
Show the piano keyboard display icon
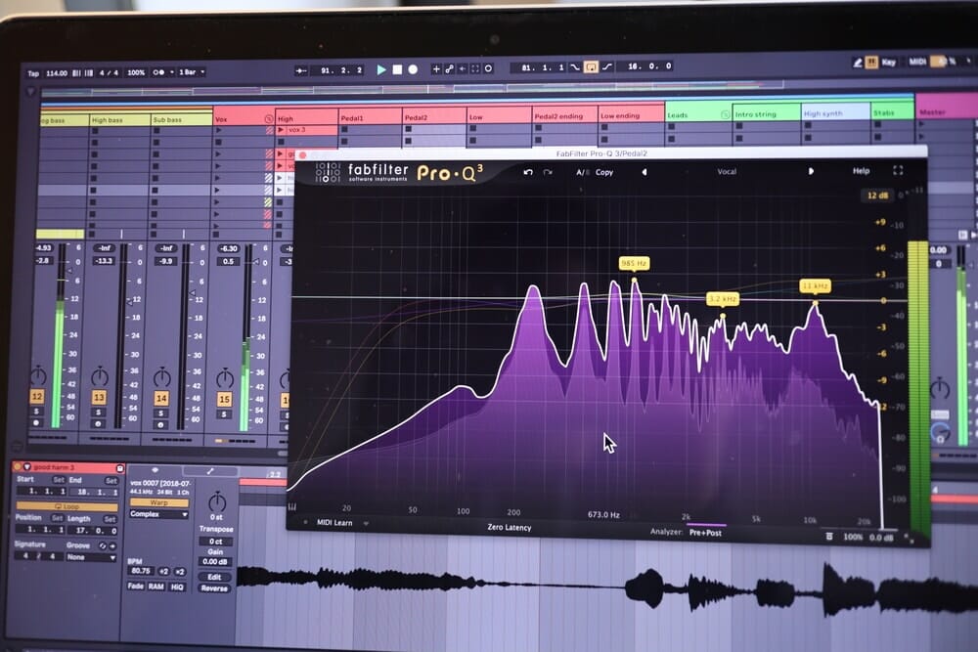click(292, 507)
